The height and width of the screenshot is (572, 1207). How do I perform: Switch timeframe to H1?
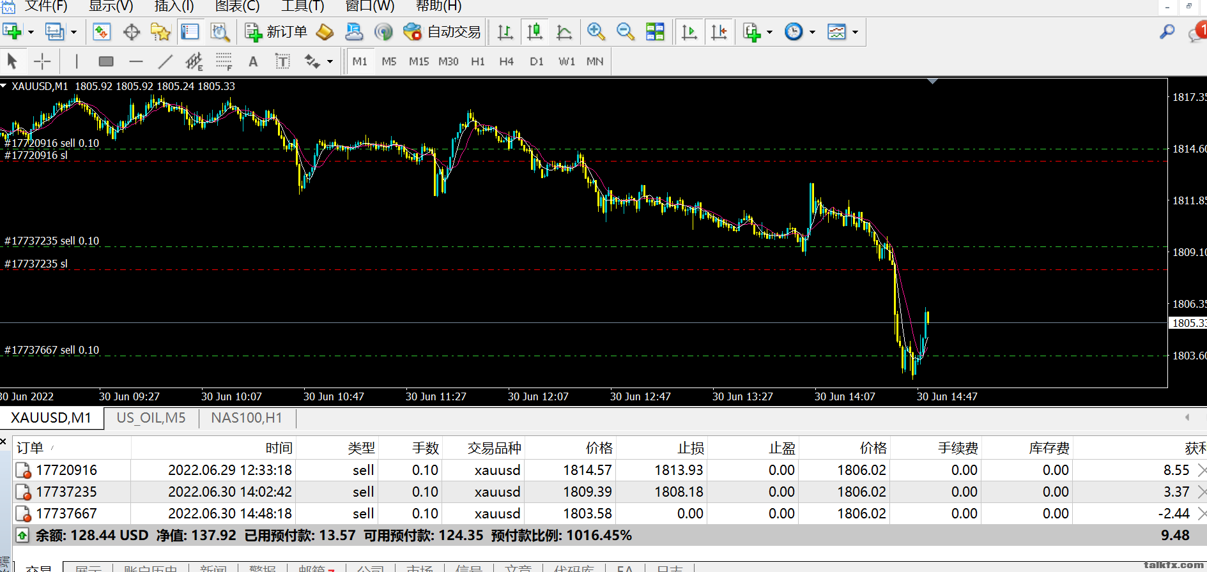(478, 61)
